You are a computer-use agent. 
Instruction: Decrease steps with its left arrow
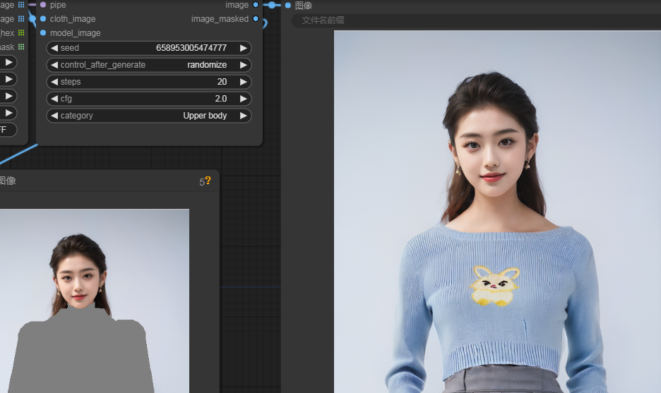(x=54, y=82)
